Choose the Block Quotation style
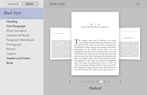This screenshot has height=95, width=147. 16,31
